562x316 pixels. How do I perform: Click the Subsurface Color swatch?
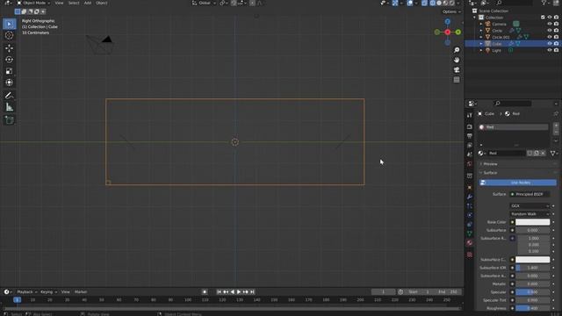(x=533, y=260)
